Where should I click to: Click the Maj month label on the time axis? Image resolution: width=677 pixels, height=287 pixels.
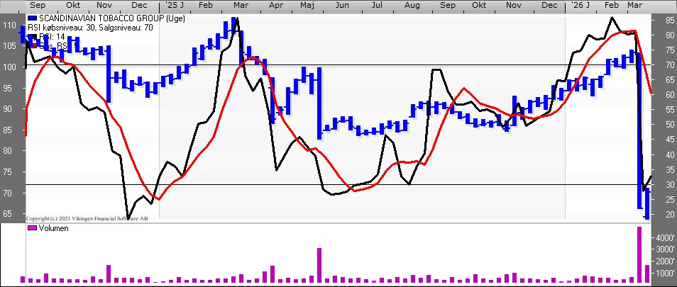307,5
